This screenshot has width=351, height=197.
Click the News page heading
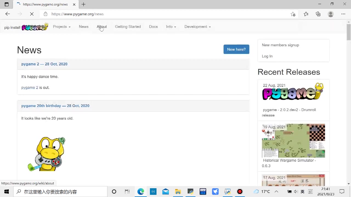29,50
